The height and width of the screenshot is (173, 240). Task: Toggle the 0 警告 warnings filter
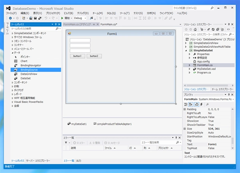94,143
